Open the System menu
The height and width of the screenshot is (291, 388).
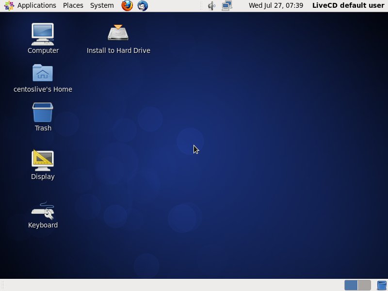click(102, 5)
